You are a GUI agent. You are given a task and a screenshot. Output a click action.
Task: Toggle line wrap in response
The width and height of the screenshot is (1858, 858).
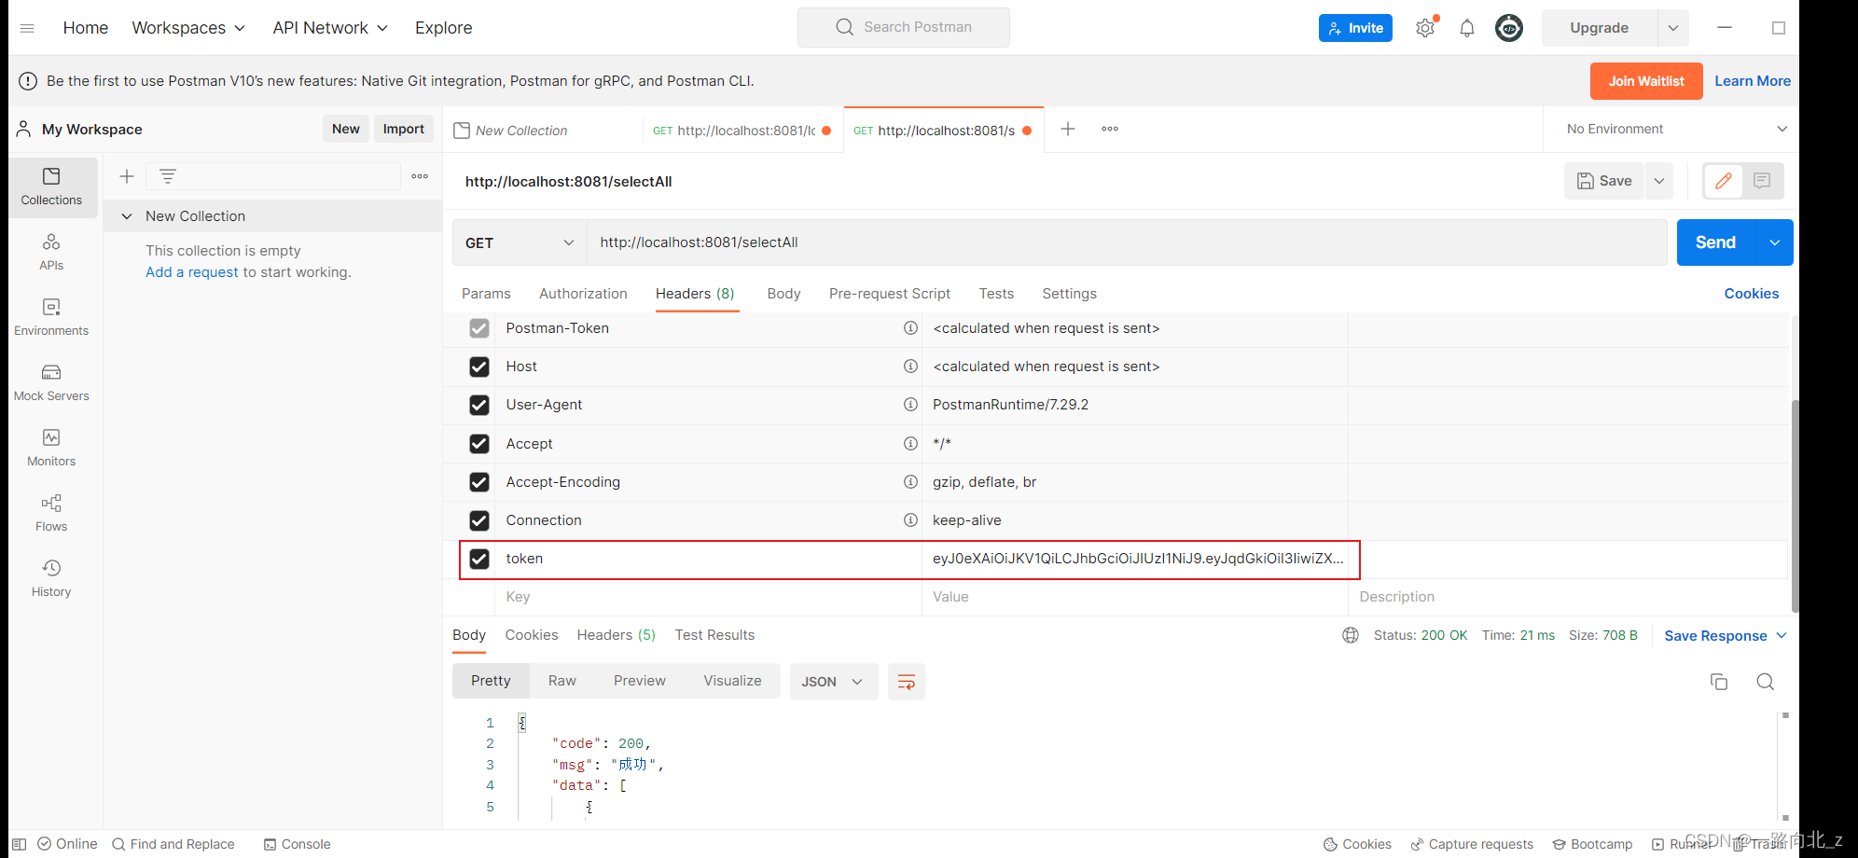pos(906,682)
